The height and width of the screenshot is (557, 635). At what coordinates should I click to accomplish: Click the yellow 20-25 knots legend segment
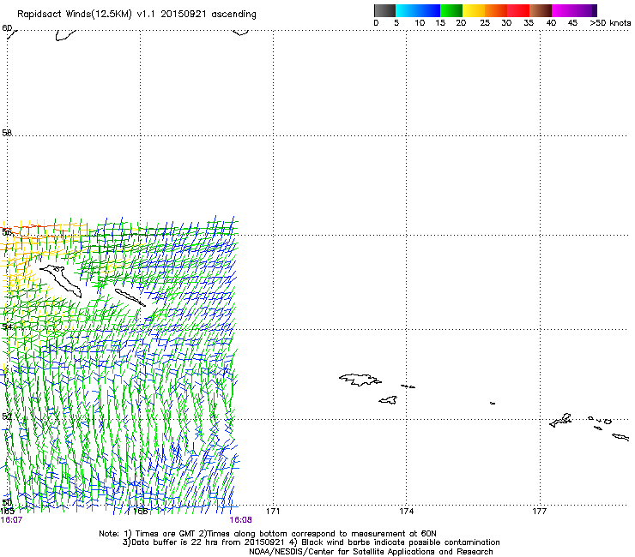point(474,10)
